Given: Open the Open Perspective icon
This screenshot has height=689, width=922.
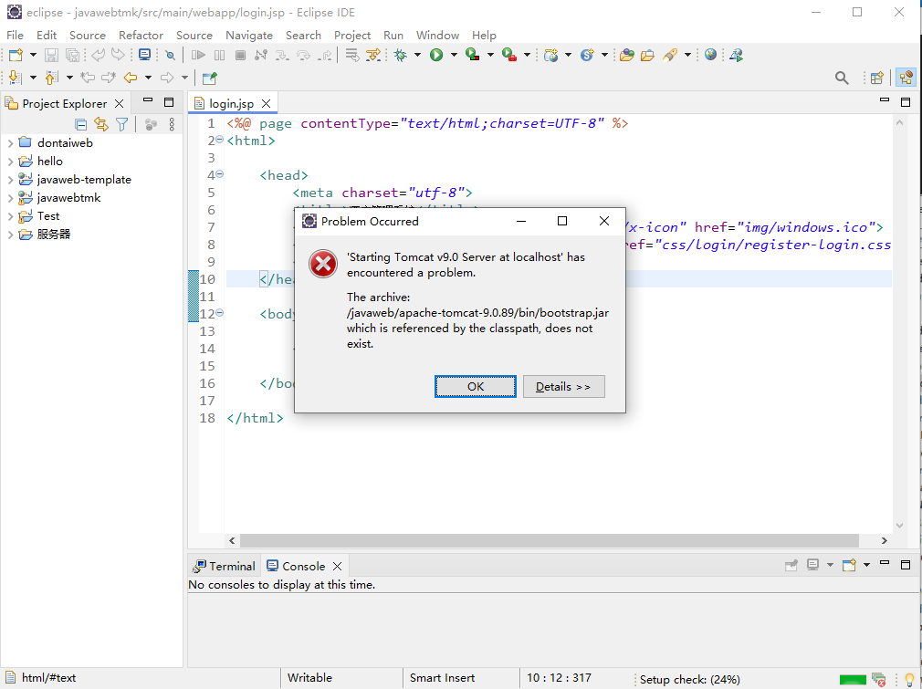Looking at the screenshot, I should [876, 78].
